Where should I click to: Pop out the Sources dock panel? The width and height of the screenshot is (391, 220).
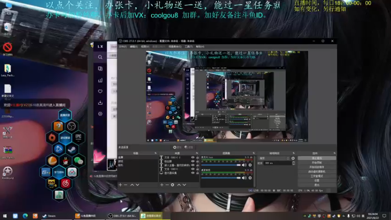coord(197,153)
